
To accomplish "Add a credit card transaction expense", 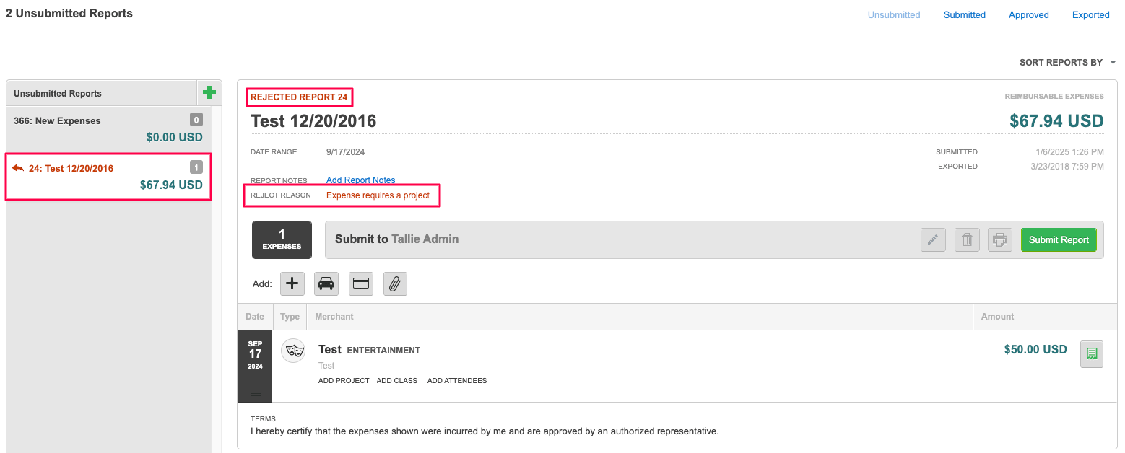I will 361,283.
